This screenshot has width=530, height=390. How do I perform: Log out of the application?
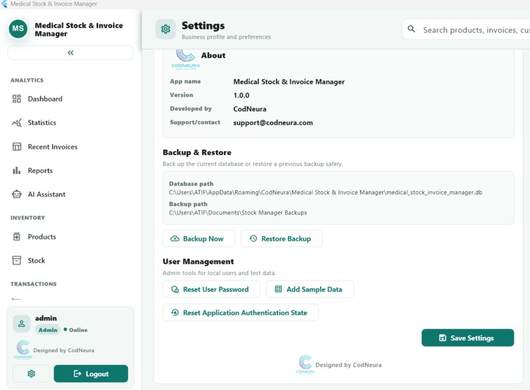point(91,374)
